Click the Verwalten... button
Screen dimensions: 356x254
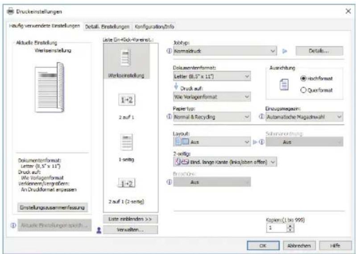tap(130, 230)
